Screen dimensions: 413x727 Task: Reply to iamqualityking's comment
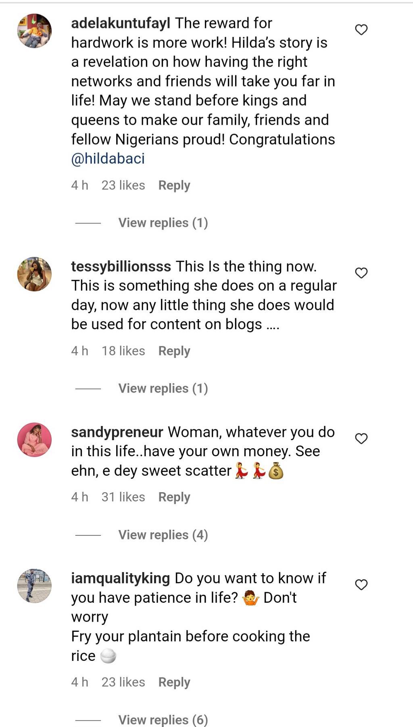click(174, 682)
